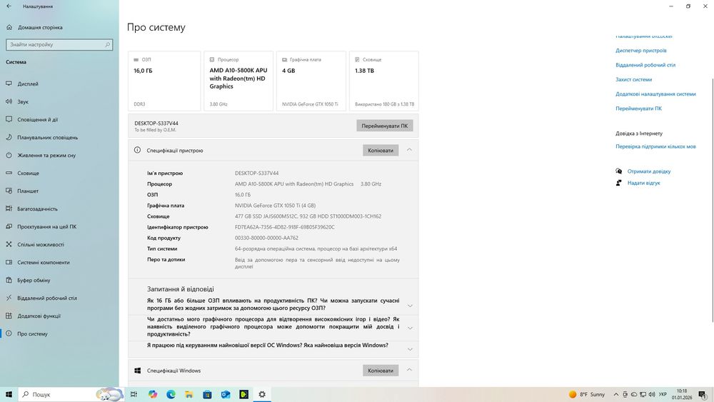The image size is (714, 402).
Task: Open the Віддалений робочий стіл link on the right
Action: 645,65
